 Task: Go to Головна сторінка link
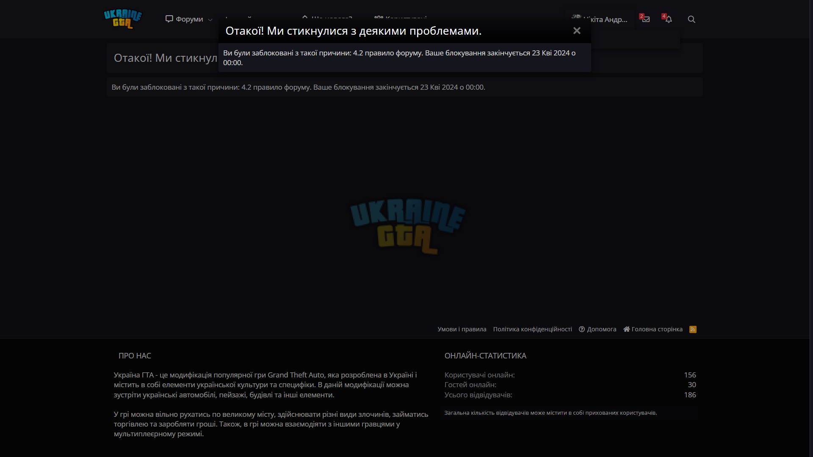[653, 329]
